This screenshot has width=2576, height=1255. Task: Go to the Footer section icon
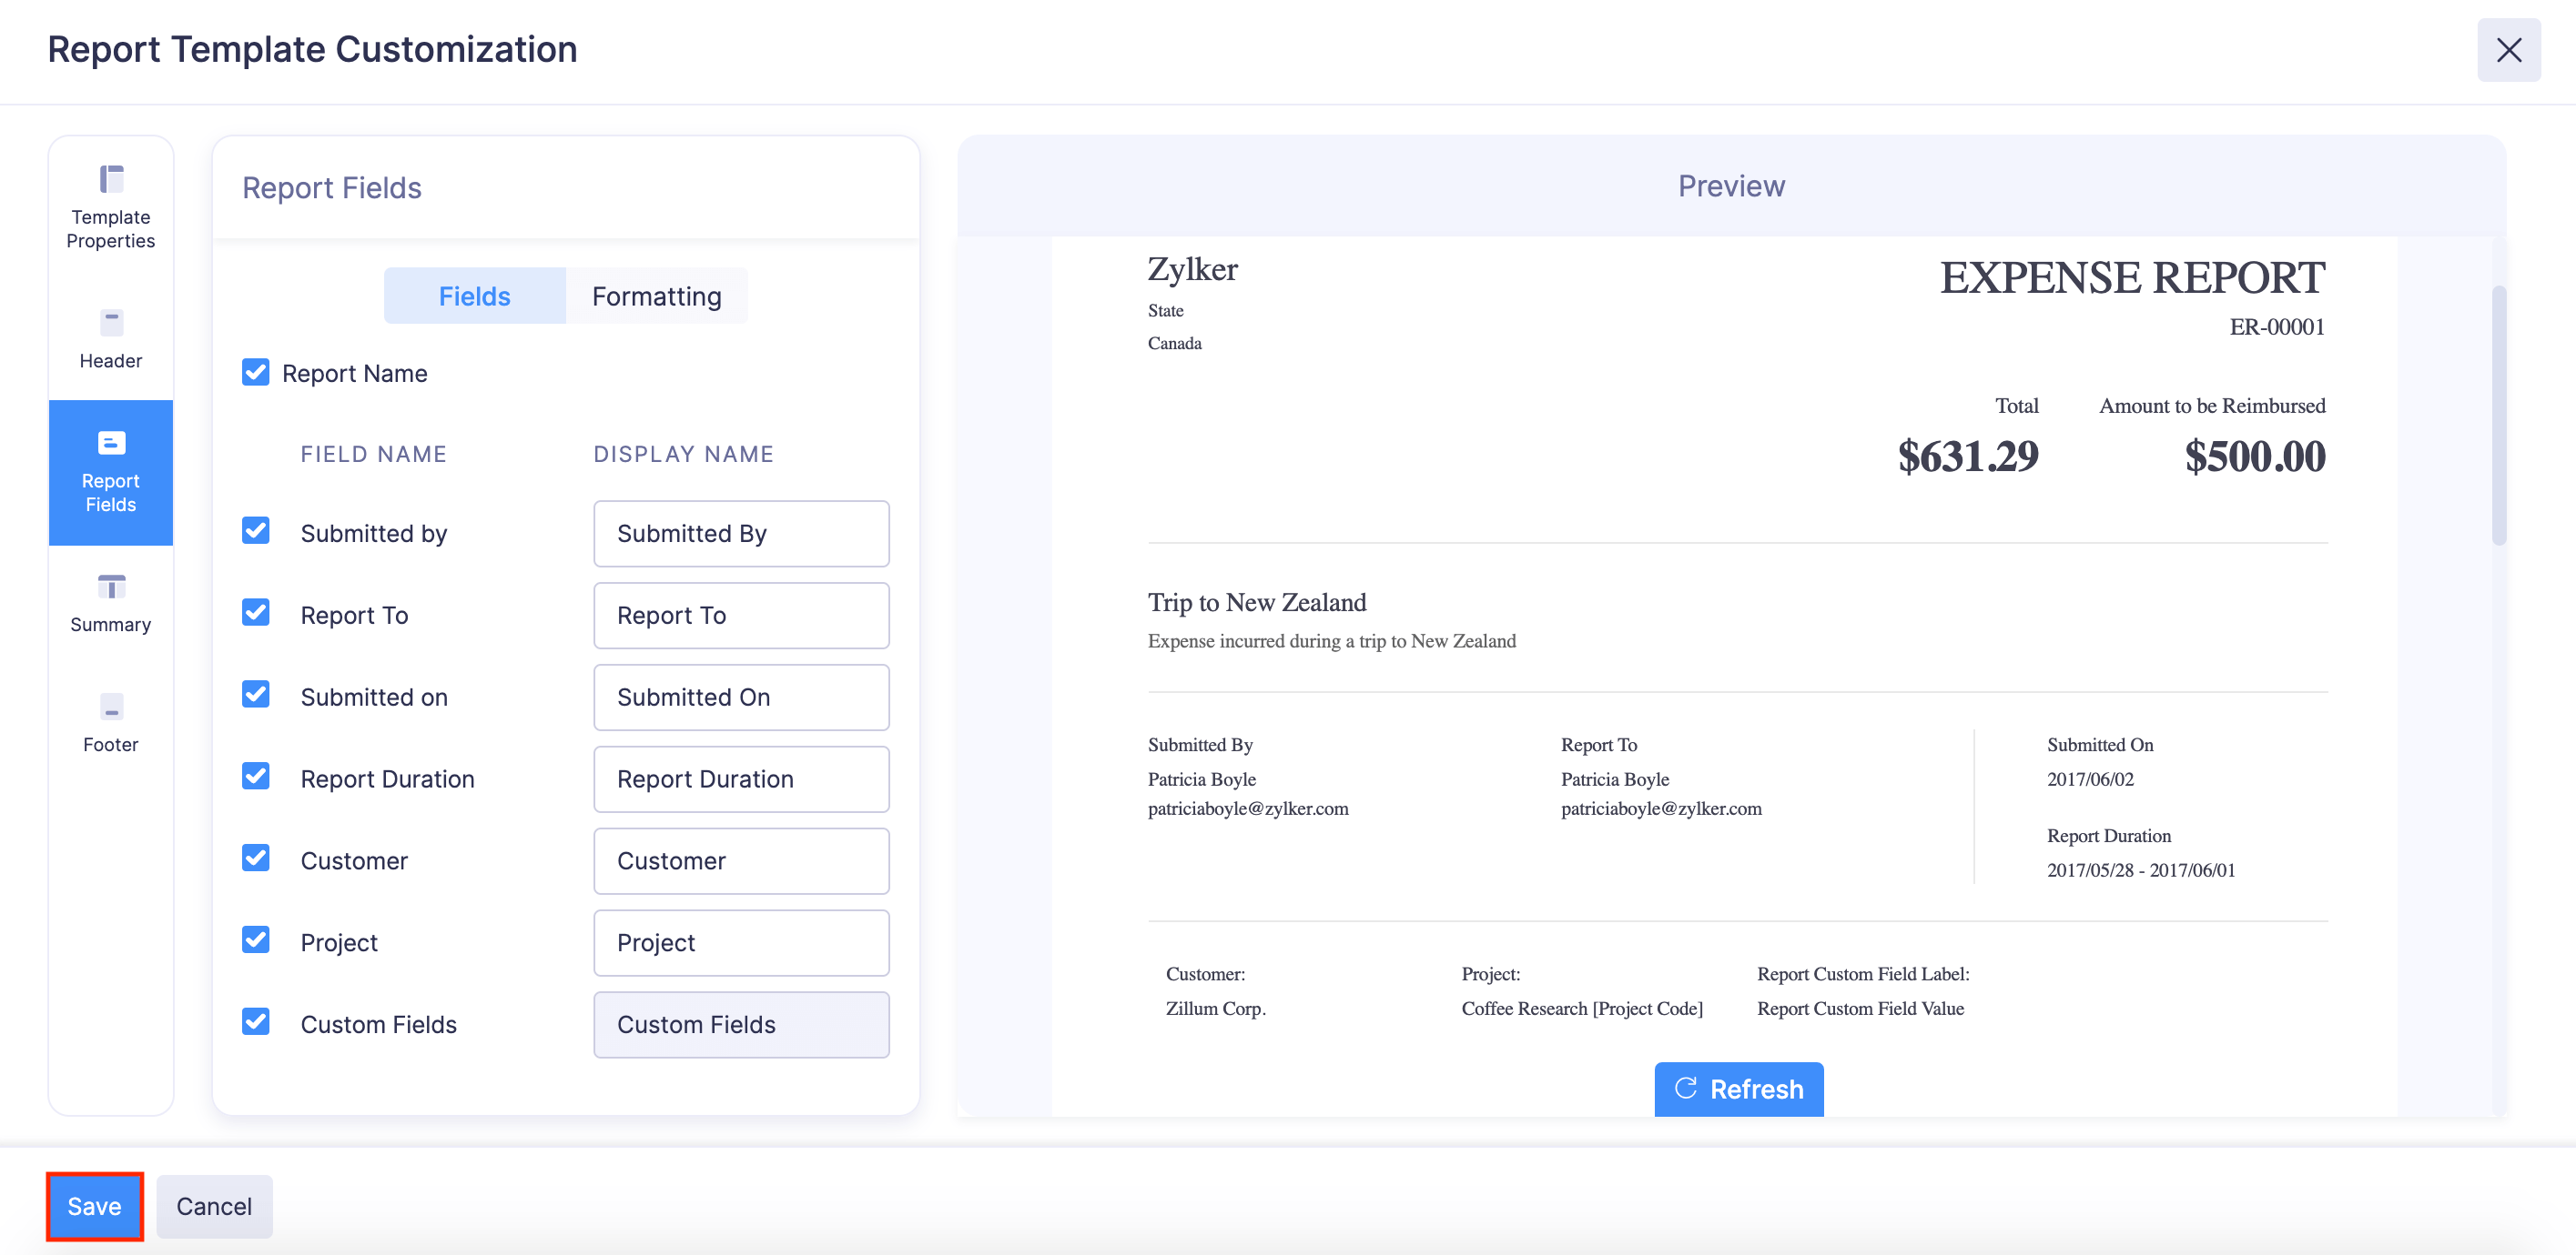pos(110,723)
